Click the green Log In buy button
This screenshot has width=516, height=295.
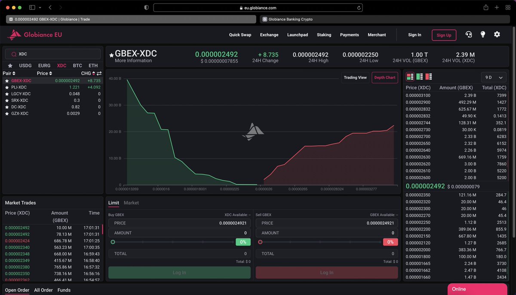(179, 273)
